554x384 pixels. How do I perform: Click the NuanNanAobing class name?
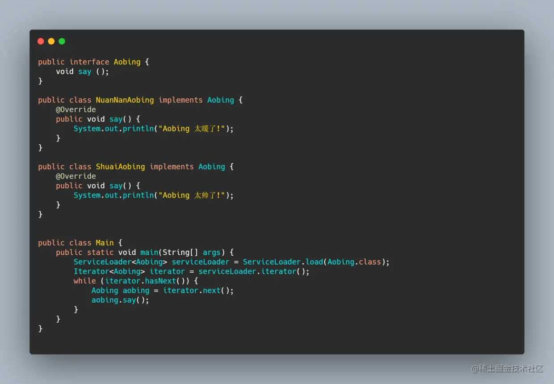125,100
